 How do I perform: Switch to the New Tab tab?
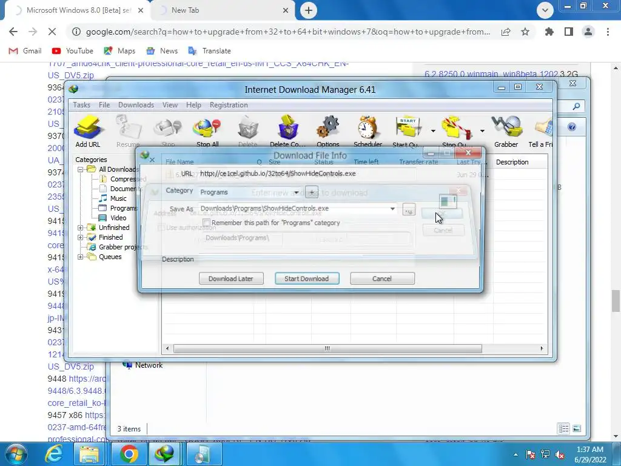pos(223,10)
